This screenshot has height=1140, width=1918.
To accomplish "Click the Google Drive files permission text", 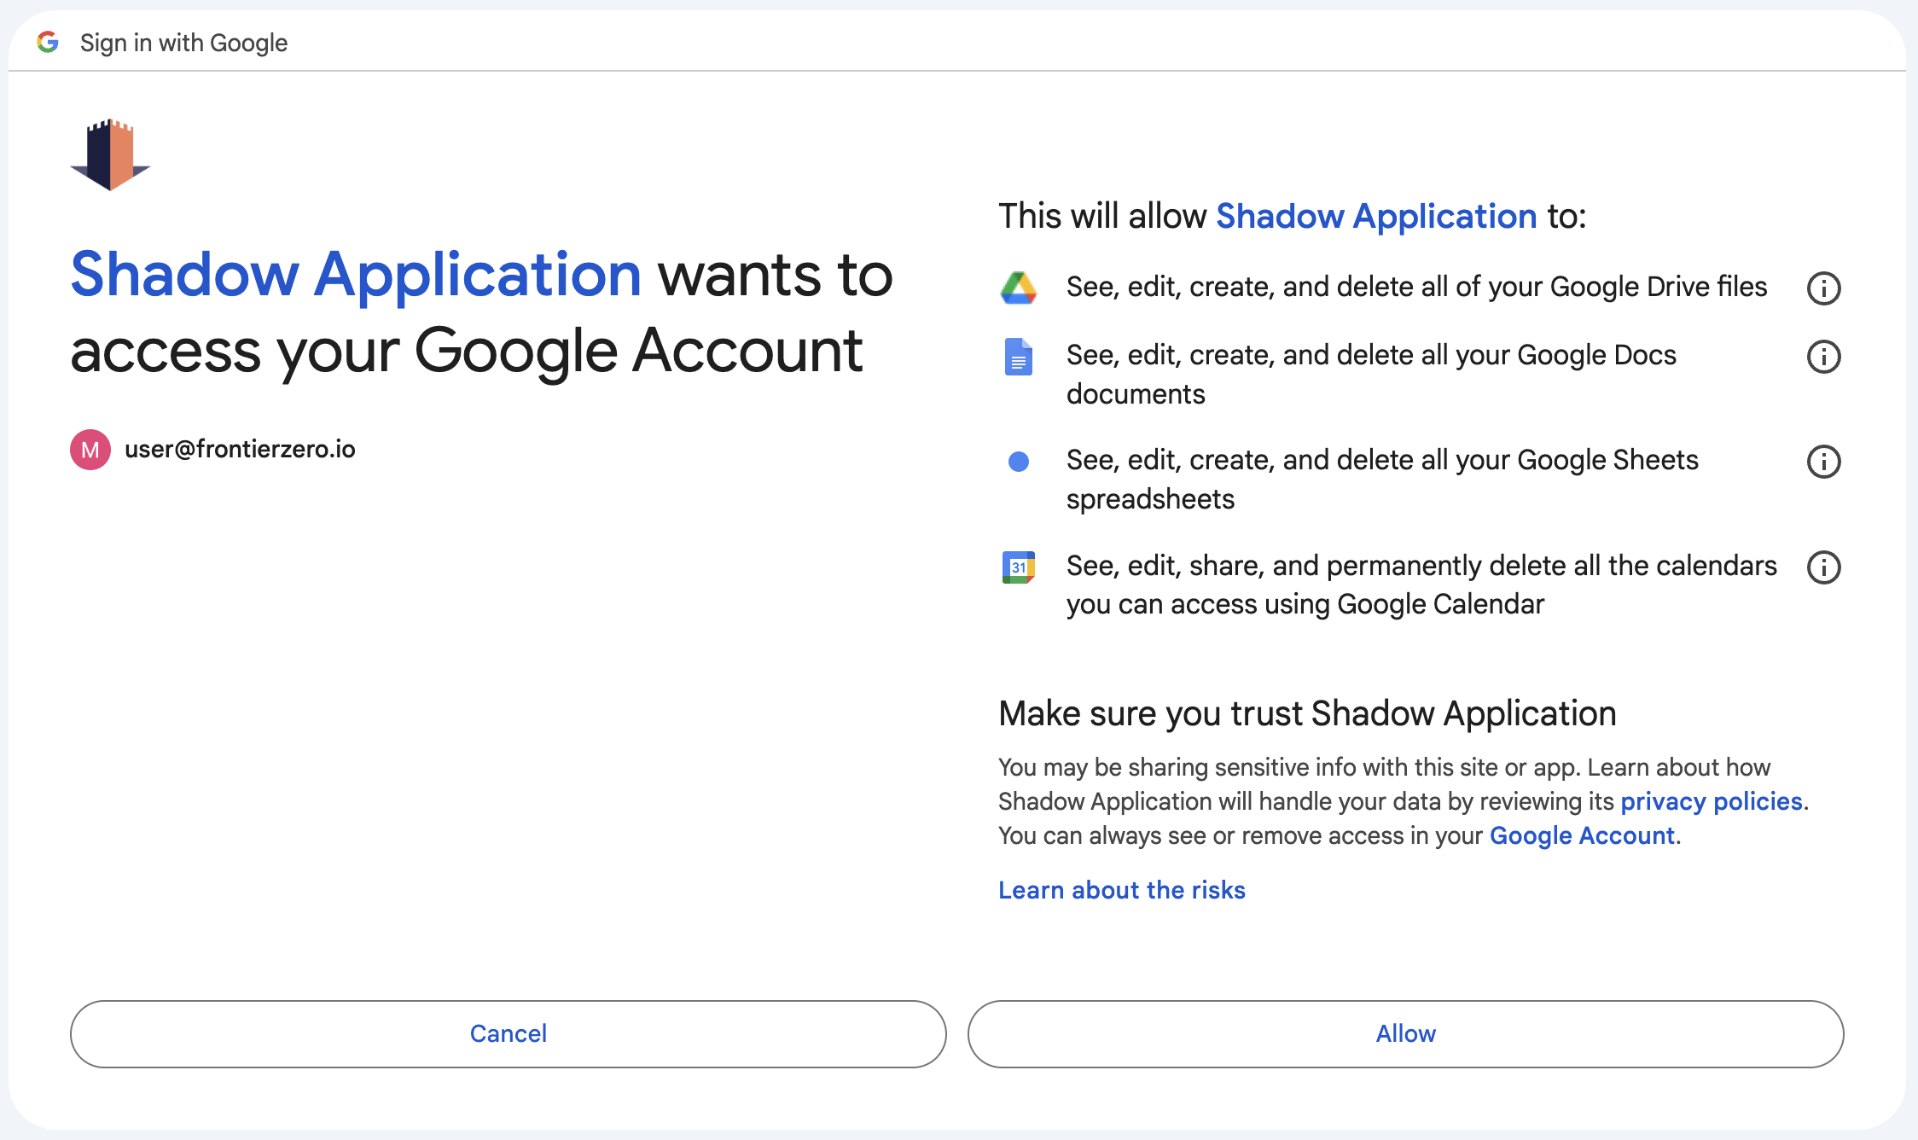I will [1416, 287].
